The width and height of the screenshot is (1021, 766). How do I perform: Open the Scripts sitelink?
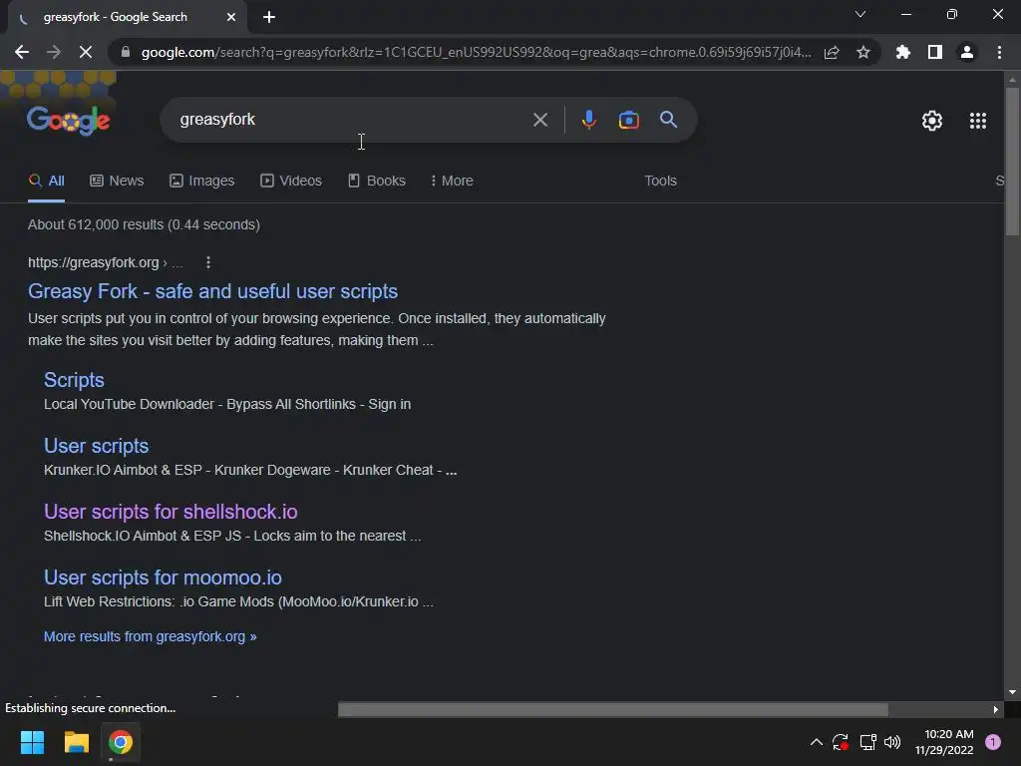tap(74, 380)
